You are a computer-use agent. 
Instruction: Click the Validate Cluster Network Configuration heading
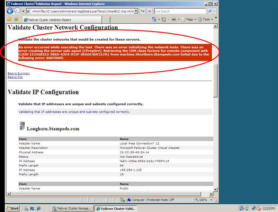tap(63, 28)
